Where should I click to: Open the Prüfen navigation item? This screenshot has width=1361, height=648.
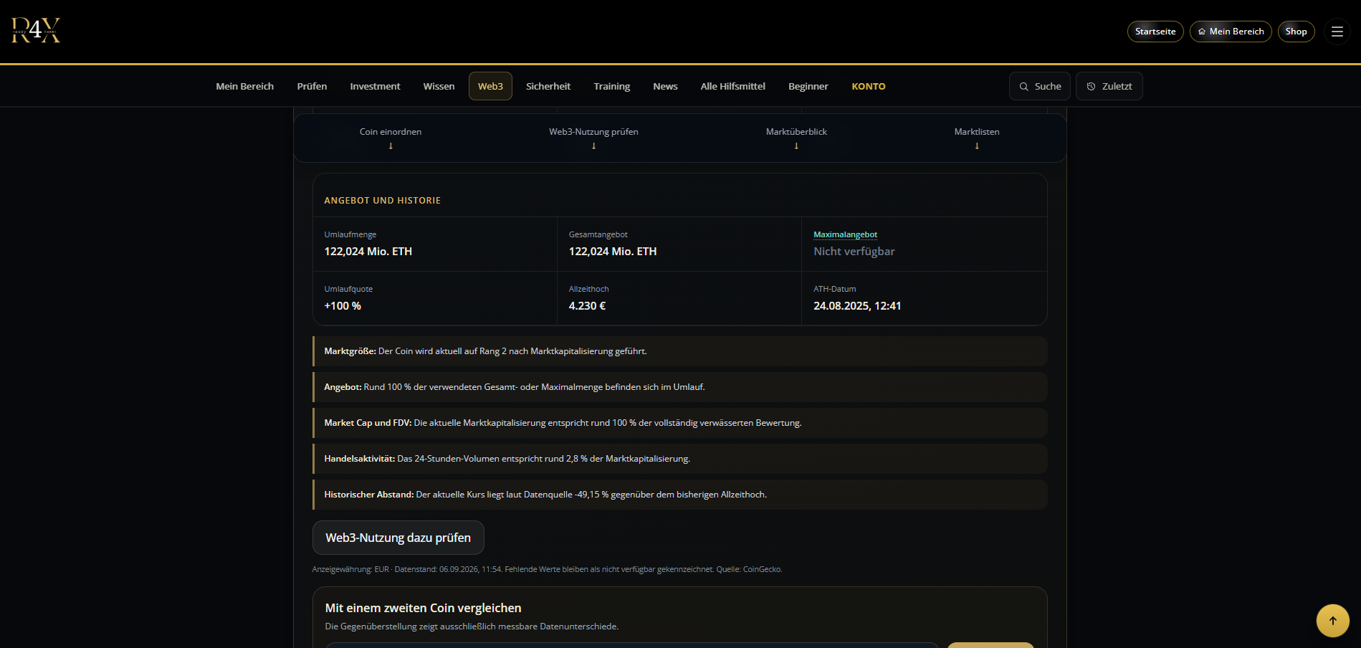point(312,86)
